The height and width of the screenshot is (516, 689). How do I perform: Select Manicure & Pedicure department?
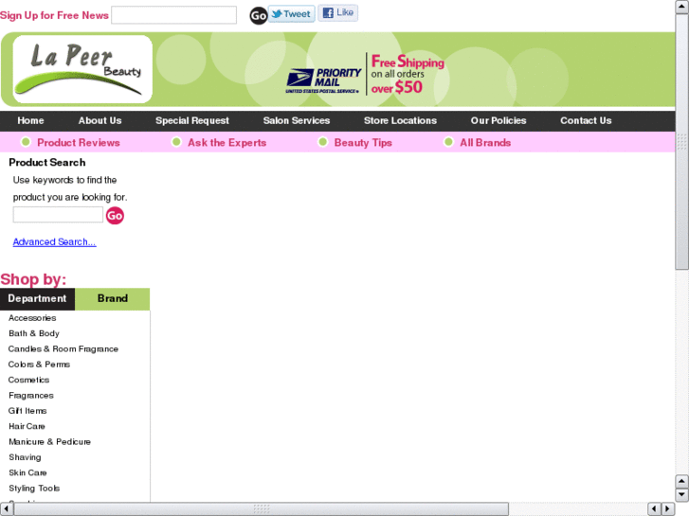coord(49,442)
